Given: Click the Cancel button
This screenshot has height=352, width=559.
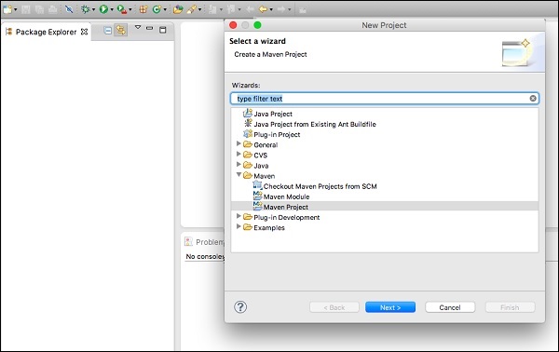Looking at the screenshot, I should point(450,307).
